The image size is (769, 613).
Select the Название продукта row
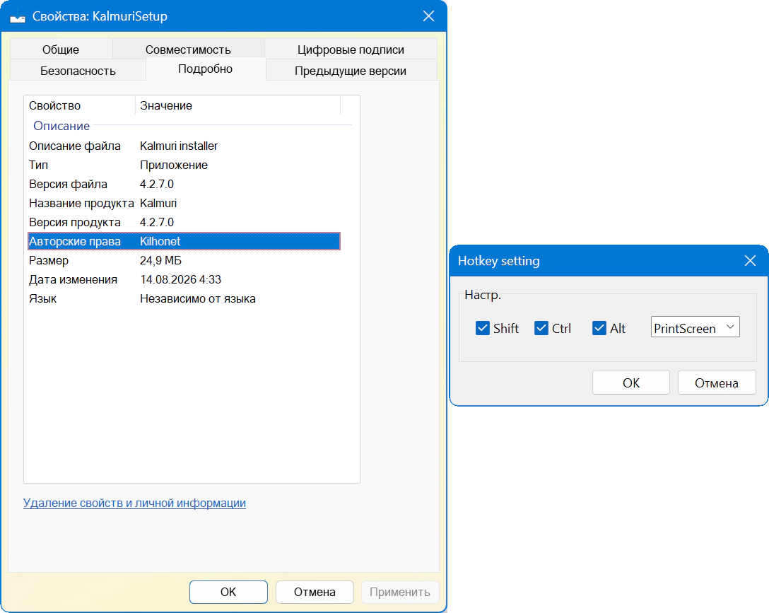pyautogui.click(x=184, y=203)
